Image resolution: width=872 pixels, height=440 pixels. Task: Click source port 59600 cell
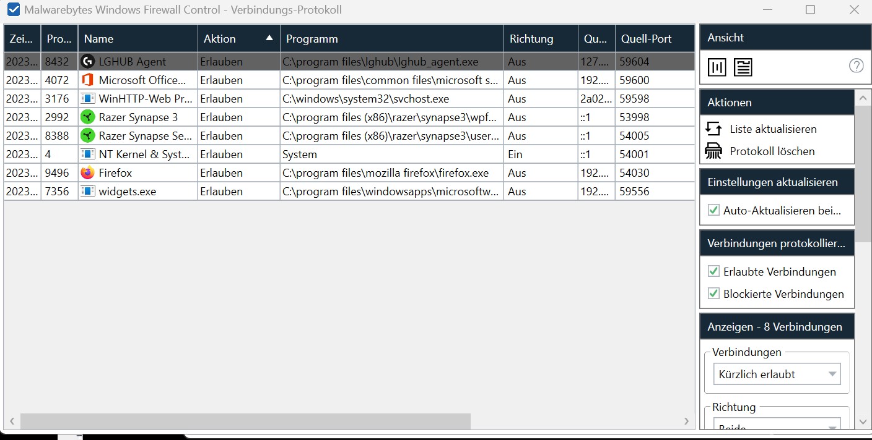655,80
